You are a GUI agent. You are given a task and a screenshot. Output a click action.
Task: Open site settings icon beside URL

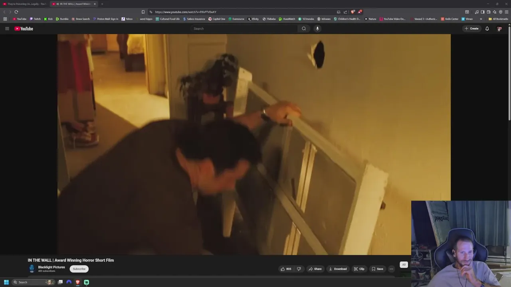pos(151,12)
